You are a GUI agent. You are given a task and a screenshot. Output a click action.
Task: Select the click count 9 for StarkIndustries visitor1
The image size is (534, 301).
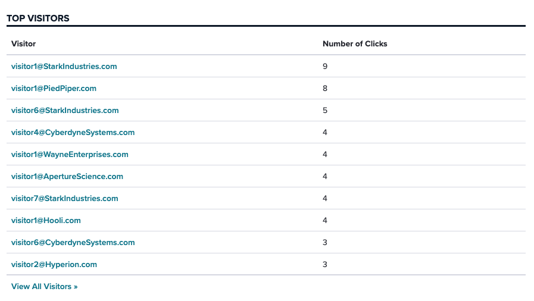325,66
